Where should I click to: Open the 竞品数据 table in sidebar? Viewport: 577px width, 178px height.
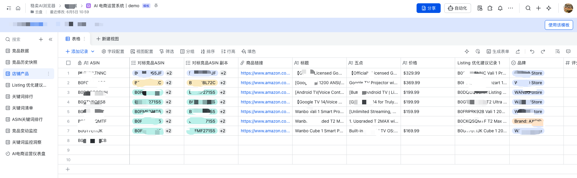click(x=20, y=51)
